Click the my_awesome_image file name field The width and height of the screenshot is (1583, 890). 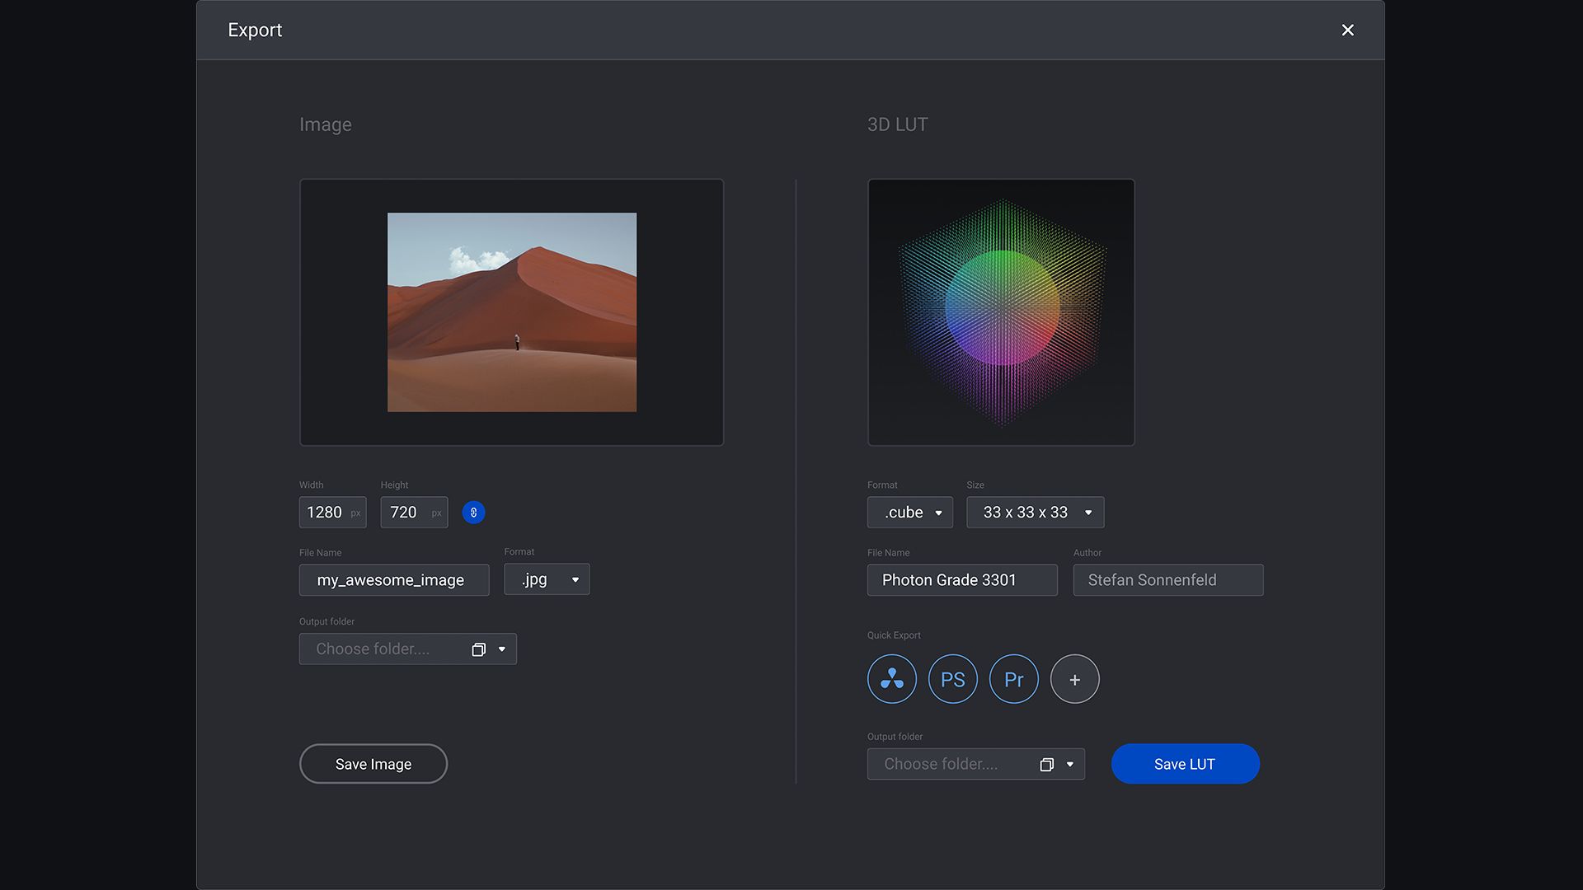coord(393,580)
